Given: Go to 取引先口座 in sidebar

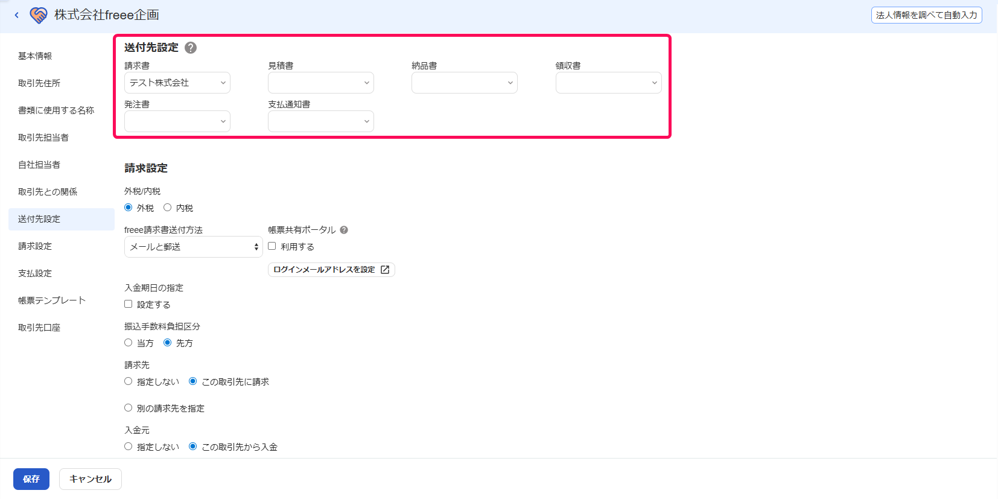Looking at the screenshot, I should [x=62, y=328].
